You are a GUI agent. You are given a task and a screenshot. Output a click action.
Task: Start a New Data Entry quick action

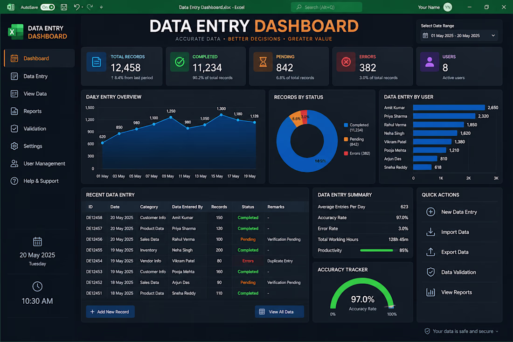pos(459,212)
